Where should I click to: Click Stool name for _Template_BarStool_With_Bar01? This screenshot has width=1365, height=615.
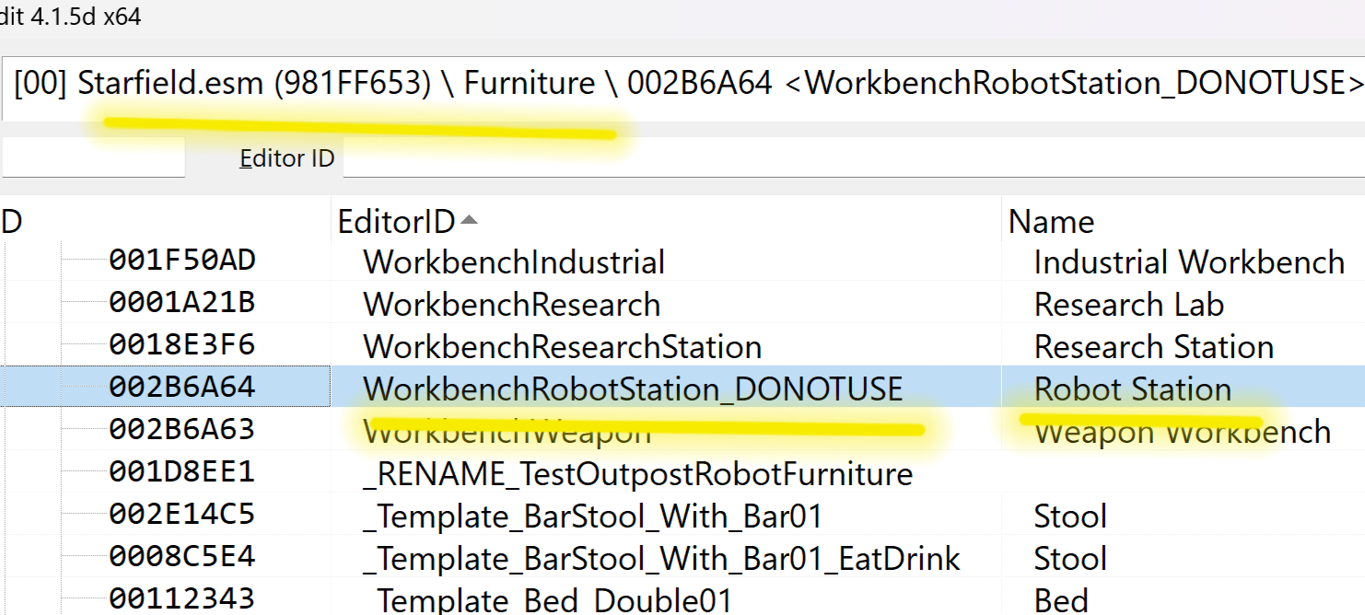tap(1070, 516)
